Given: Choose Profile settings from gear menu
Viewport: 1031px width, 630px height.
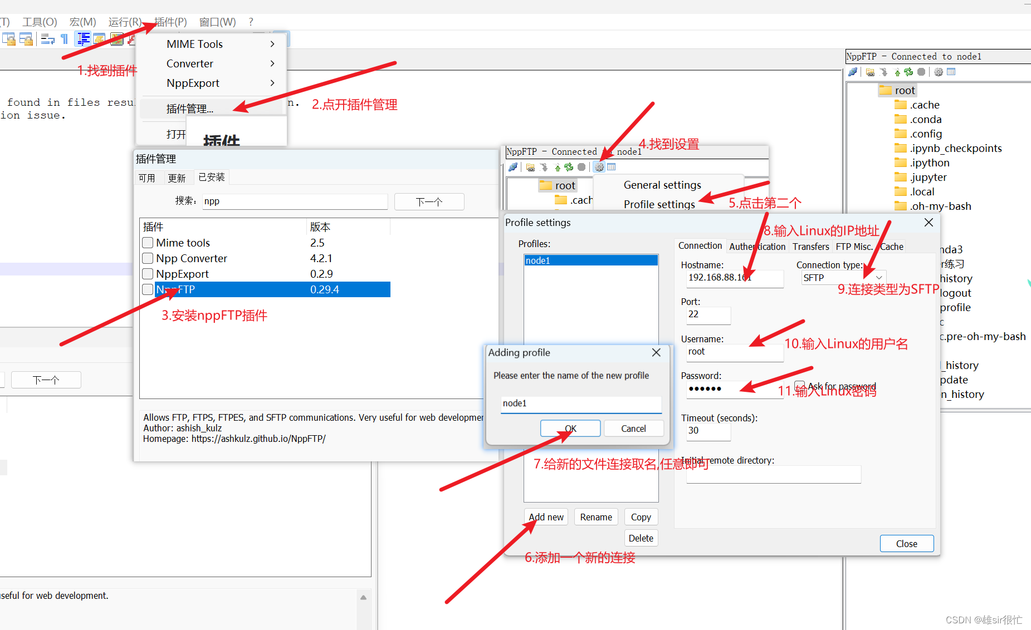Looking at the screenshot, I should [659, 204].
